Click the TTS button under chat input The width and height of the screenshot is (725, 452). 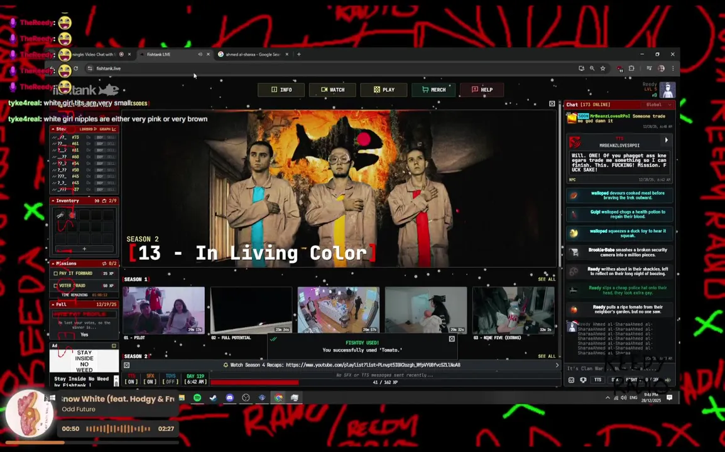(598, 380)
